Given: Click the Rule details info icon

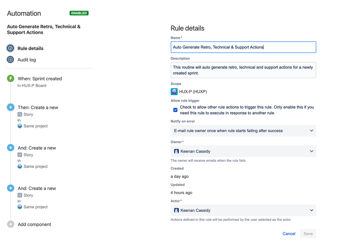Looking at the screenshot, I should click(10, 48).
